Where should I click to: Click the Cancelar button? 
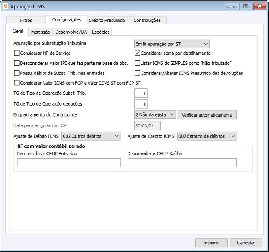coord(246,243)
